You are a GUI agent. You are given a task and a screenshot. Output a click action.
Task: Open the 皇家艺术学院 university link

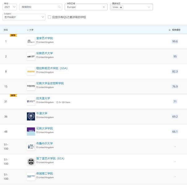pyautogui.click(x=45, y=38)
